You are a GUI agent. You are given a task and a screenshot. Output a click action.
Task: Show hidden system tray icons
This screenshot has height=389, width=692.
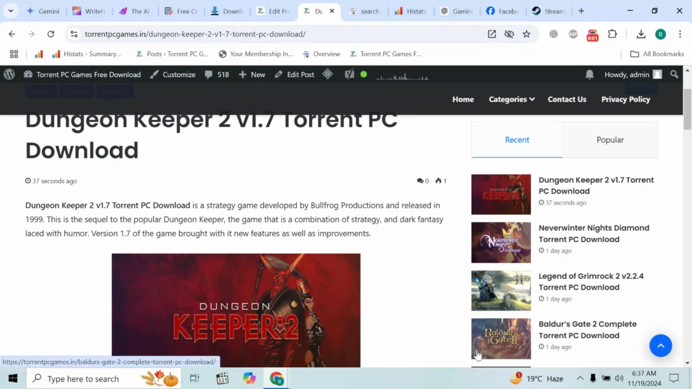click(580, 378)
